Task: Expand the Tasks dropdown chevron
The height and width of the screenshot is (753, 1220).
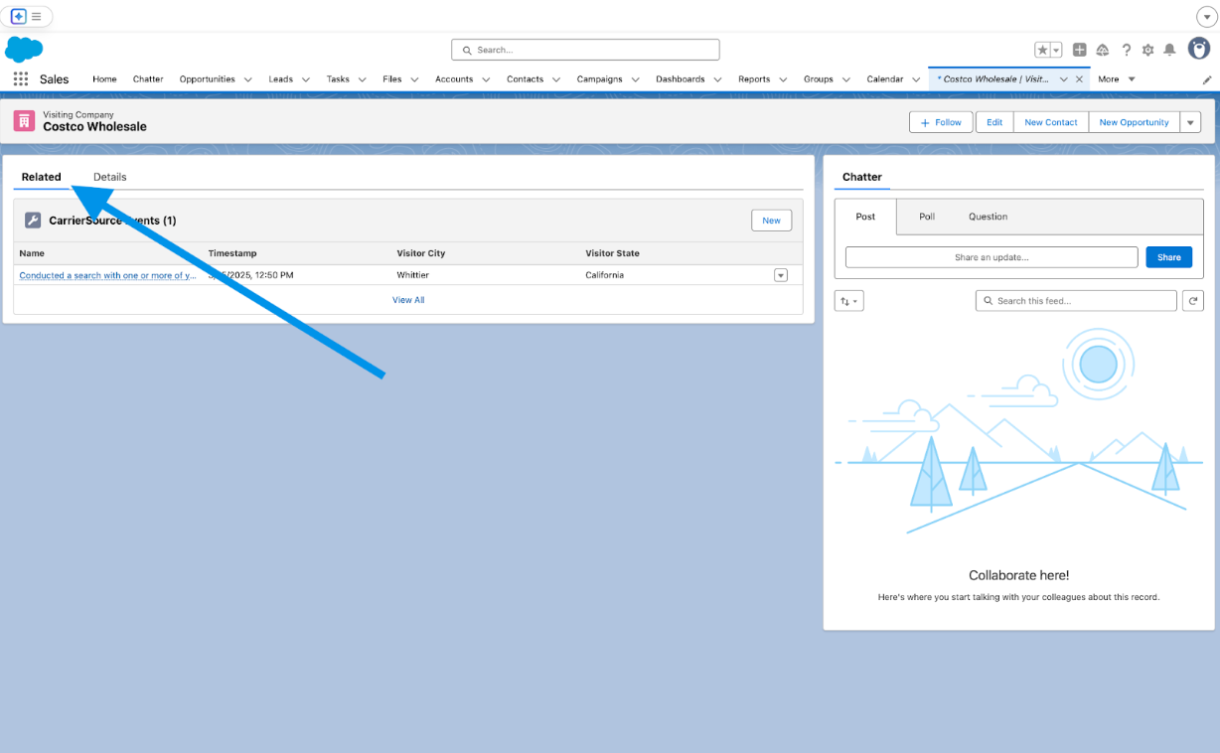Action: 363,79
